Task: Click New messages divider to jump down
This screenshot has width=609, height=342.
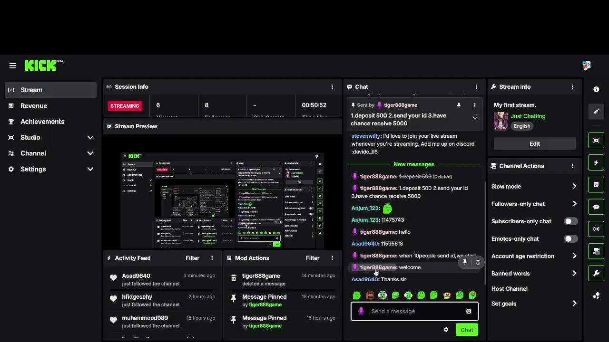Action: coord(414,164)
